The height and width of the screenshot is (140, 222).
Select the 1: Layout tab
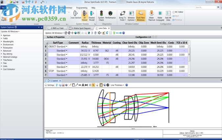53,81
